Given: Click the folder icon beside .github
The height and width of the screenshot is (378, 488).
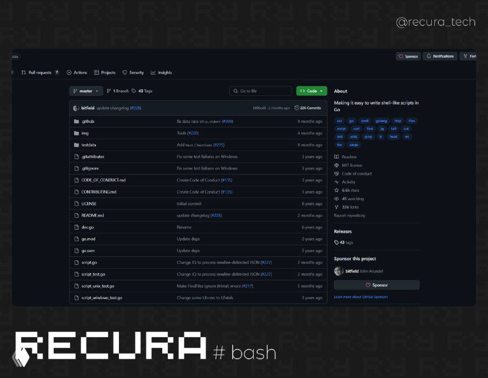Looking at the screenshot, I should (77, 120).
